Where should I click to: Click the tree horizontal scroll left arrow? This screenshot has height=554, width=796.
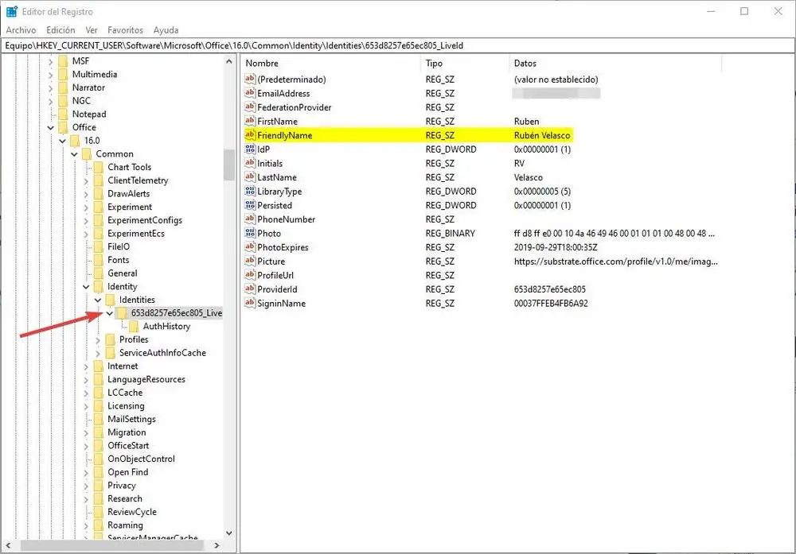[8, 545]
